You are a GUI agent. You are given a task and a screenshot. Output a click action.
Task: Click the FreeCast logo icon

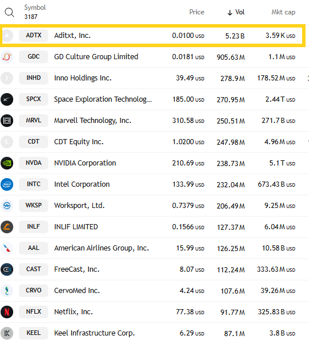tap(7, 269)
